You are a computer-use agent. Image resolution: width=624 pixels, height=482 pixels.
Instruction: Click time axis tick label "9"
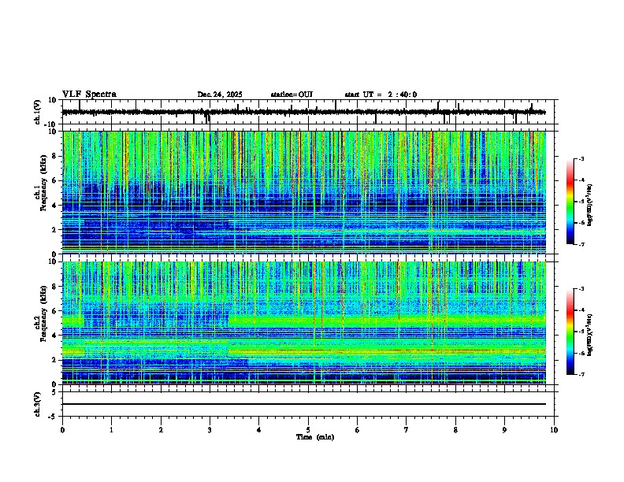(504, 430)
